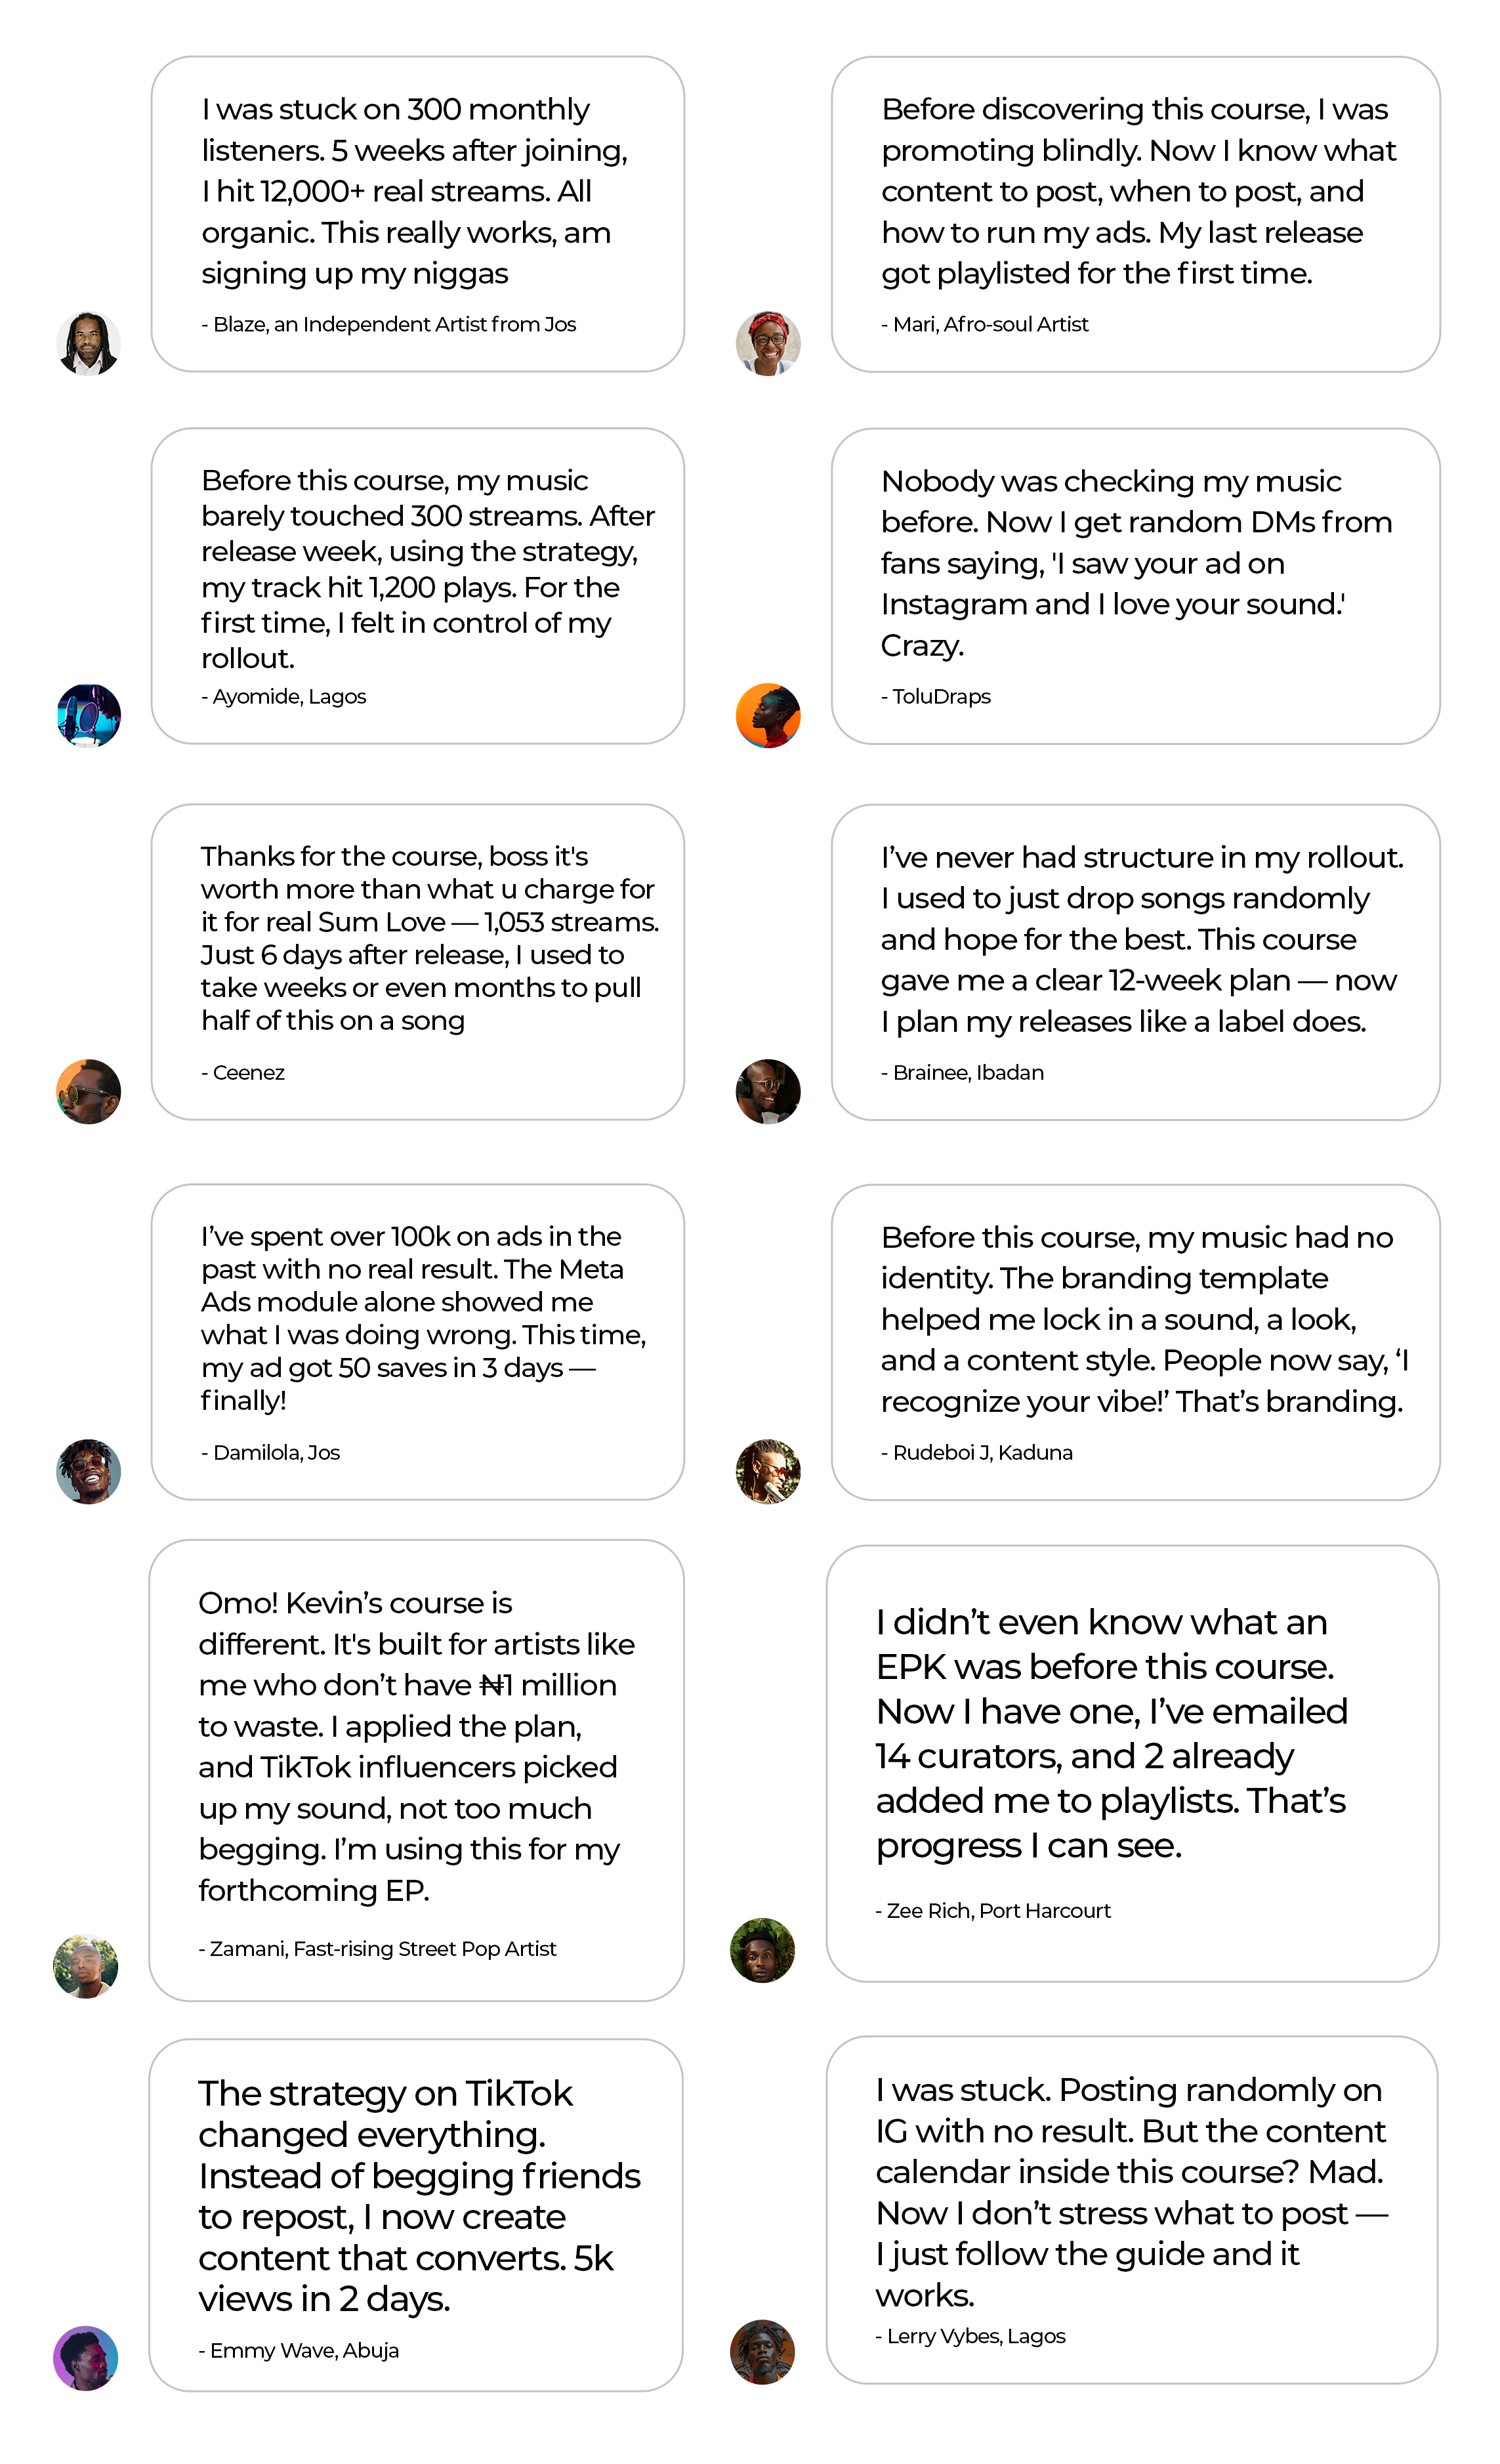
Task: Click the "Lerry Vybes, Lagos" attribution
Action: pos(971,2335)
